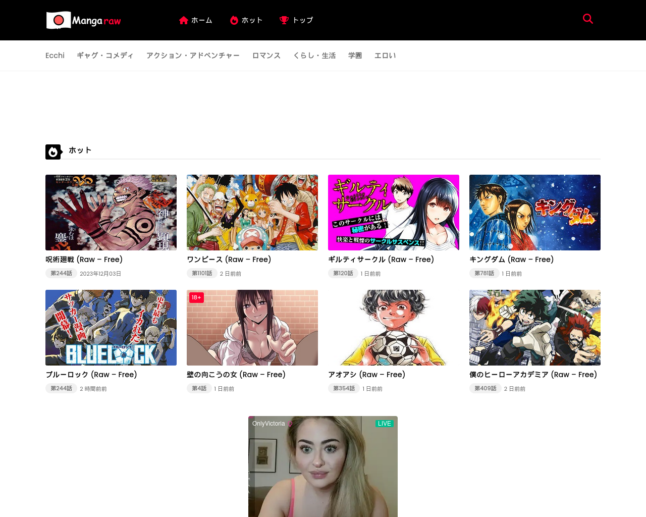Click the Manga raw logo
646x517 pixels.
84,20
